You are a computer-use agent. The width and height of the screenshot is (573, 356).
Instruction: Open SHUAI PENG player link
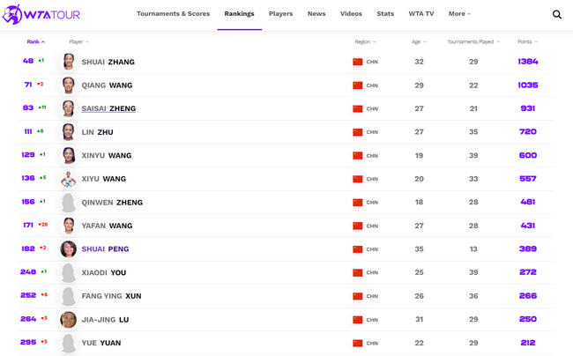pyautogui.click(x=105, y=249)
